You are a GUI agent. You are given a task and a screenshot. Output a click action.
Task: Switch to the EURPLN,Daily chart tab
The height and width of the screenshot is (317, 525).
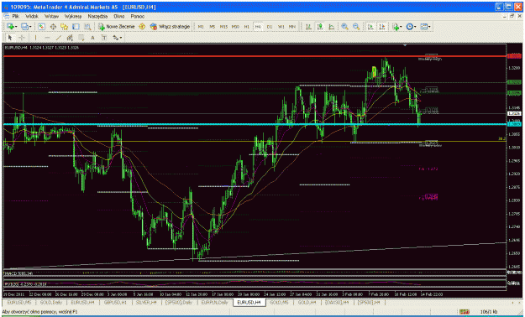tap(214, 302)
